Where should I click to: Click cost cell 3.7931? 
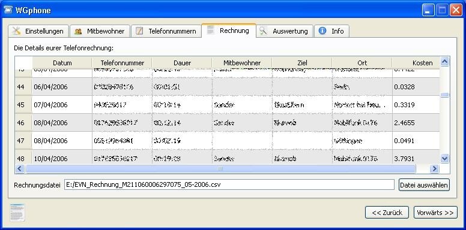pos(416,156)
